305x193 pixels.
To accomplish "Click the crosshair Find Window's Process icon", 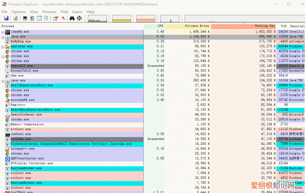I will (x=79, y=18).
